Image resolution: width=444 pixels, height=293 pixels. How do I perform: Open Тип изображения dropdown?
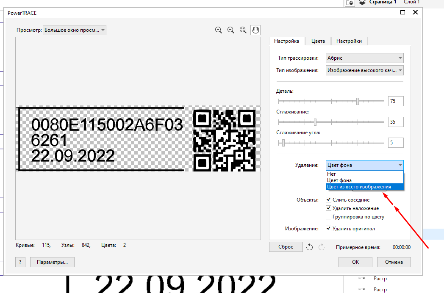point(365,70)
